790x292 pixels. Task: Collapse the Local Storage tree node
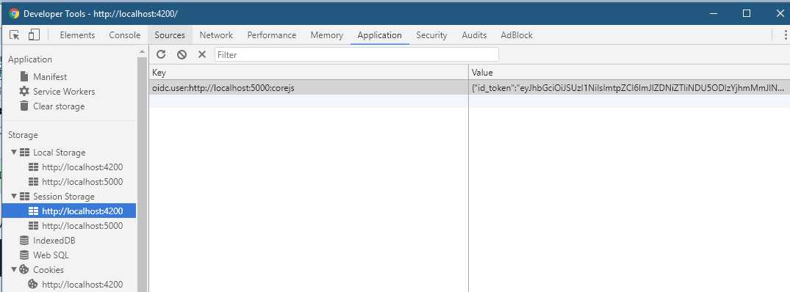[14, 152]
